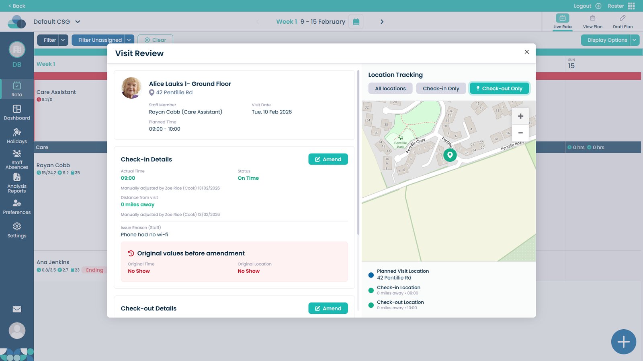This screenshot has width=643, height=361.
Task: Click Amend for Check-out Details
Action: tap(328, 308)
